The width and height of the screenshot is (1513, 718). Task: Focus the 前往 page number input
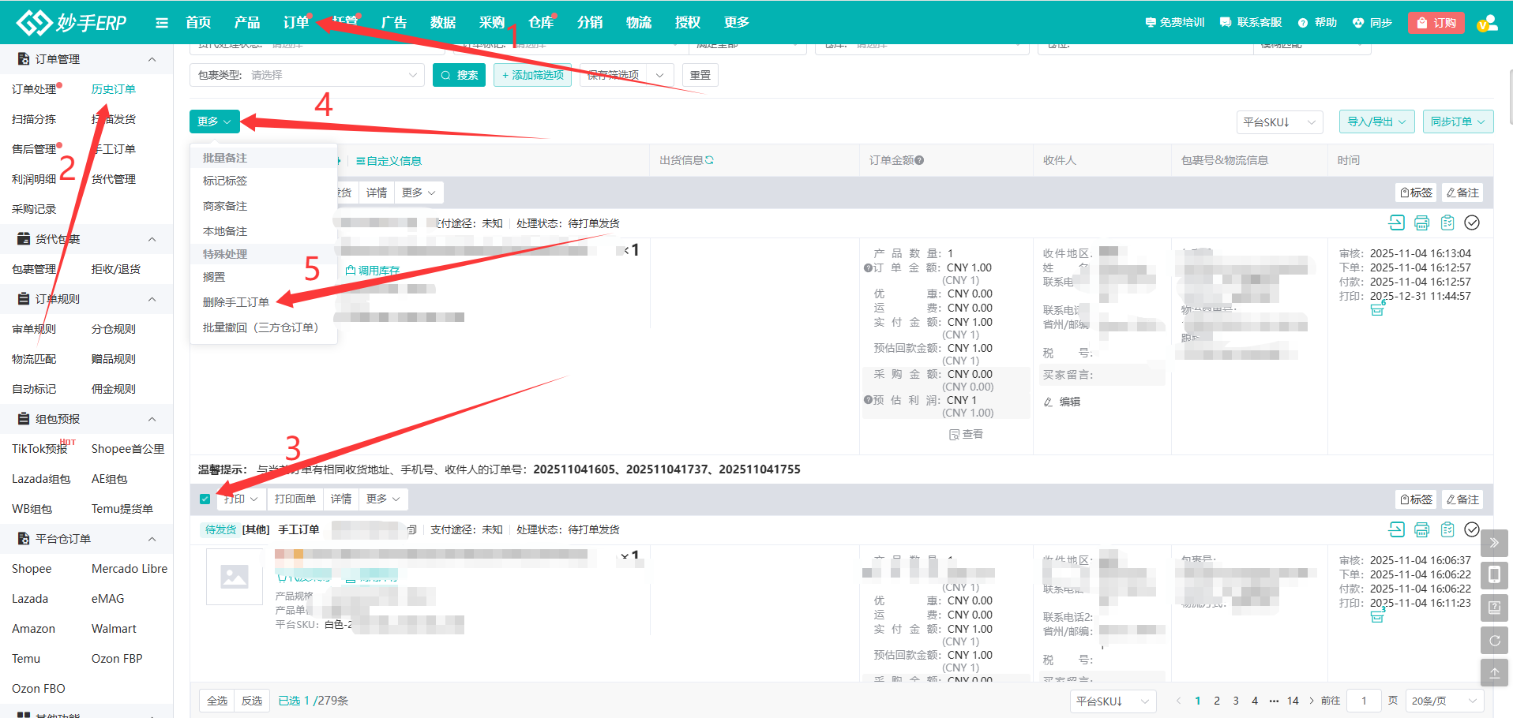pos(1364,701)
